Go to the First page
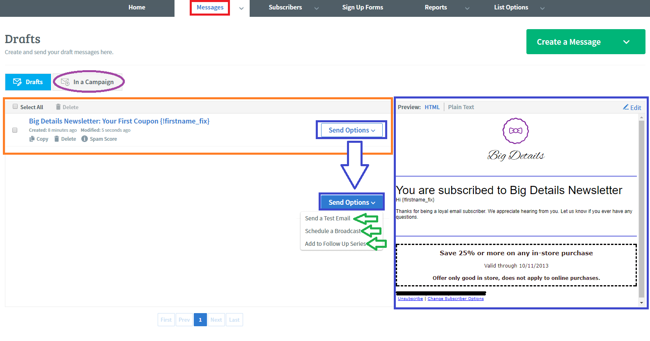 tap(166, 320)
